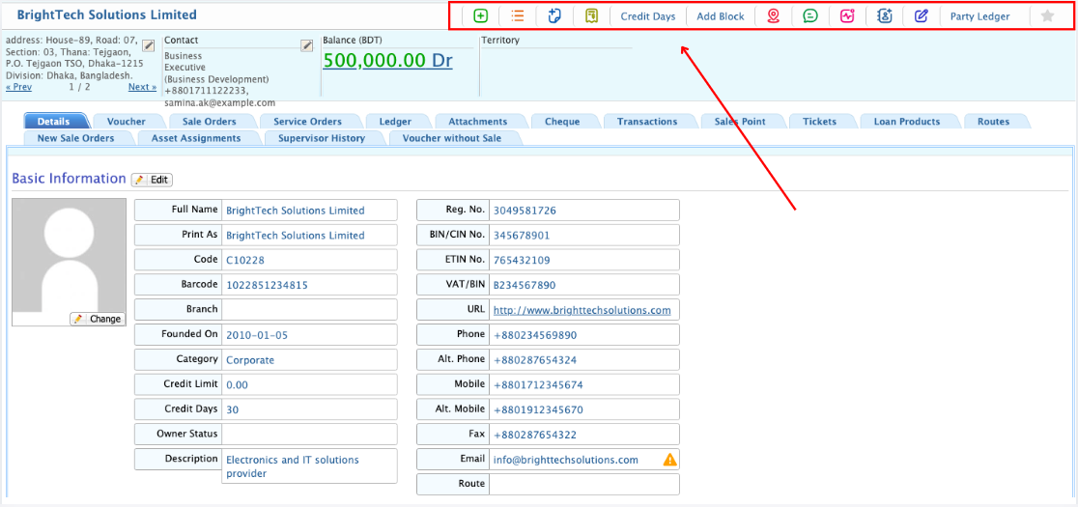Switch to the Sale Orders tab
This screenshot has width=1078, height=507.
click(209, 122)
